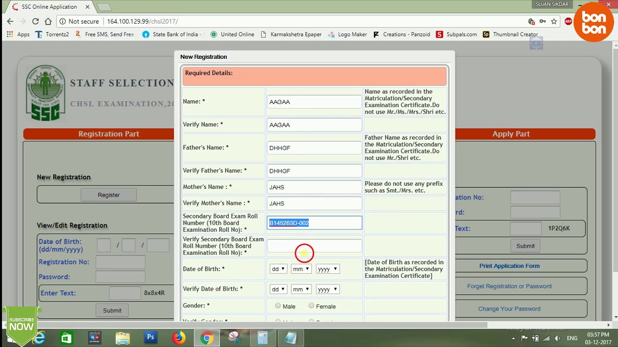Select the Female gender radio button
Screen dimensions: 618x347
point(311,306)
